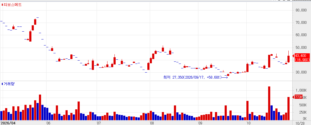Screen dimensions: 311x125
Task: Click the 0K volume axis label
Action: (304, 119)
